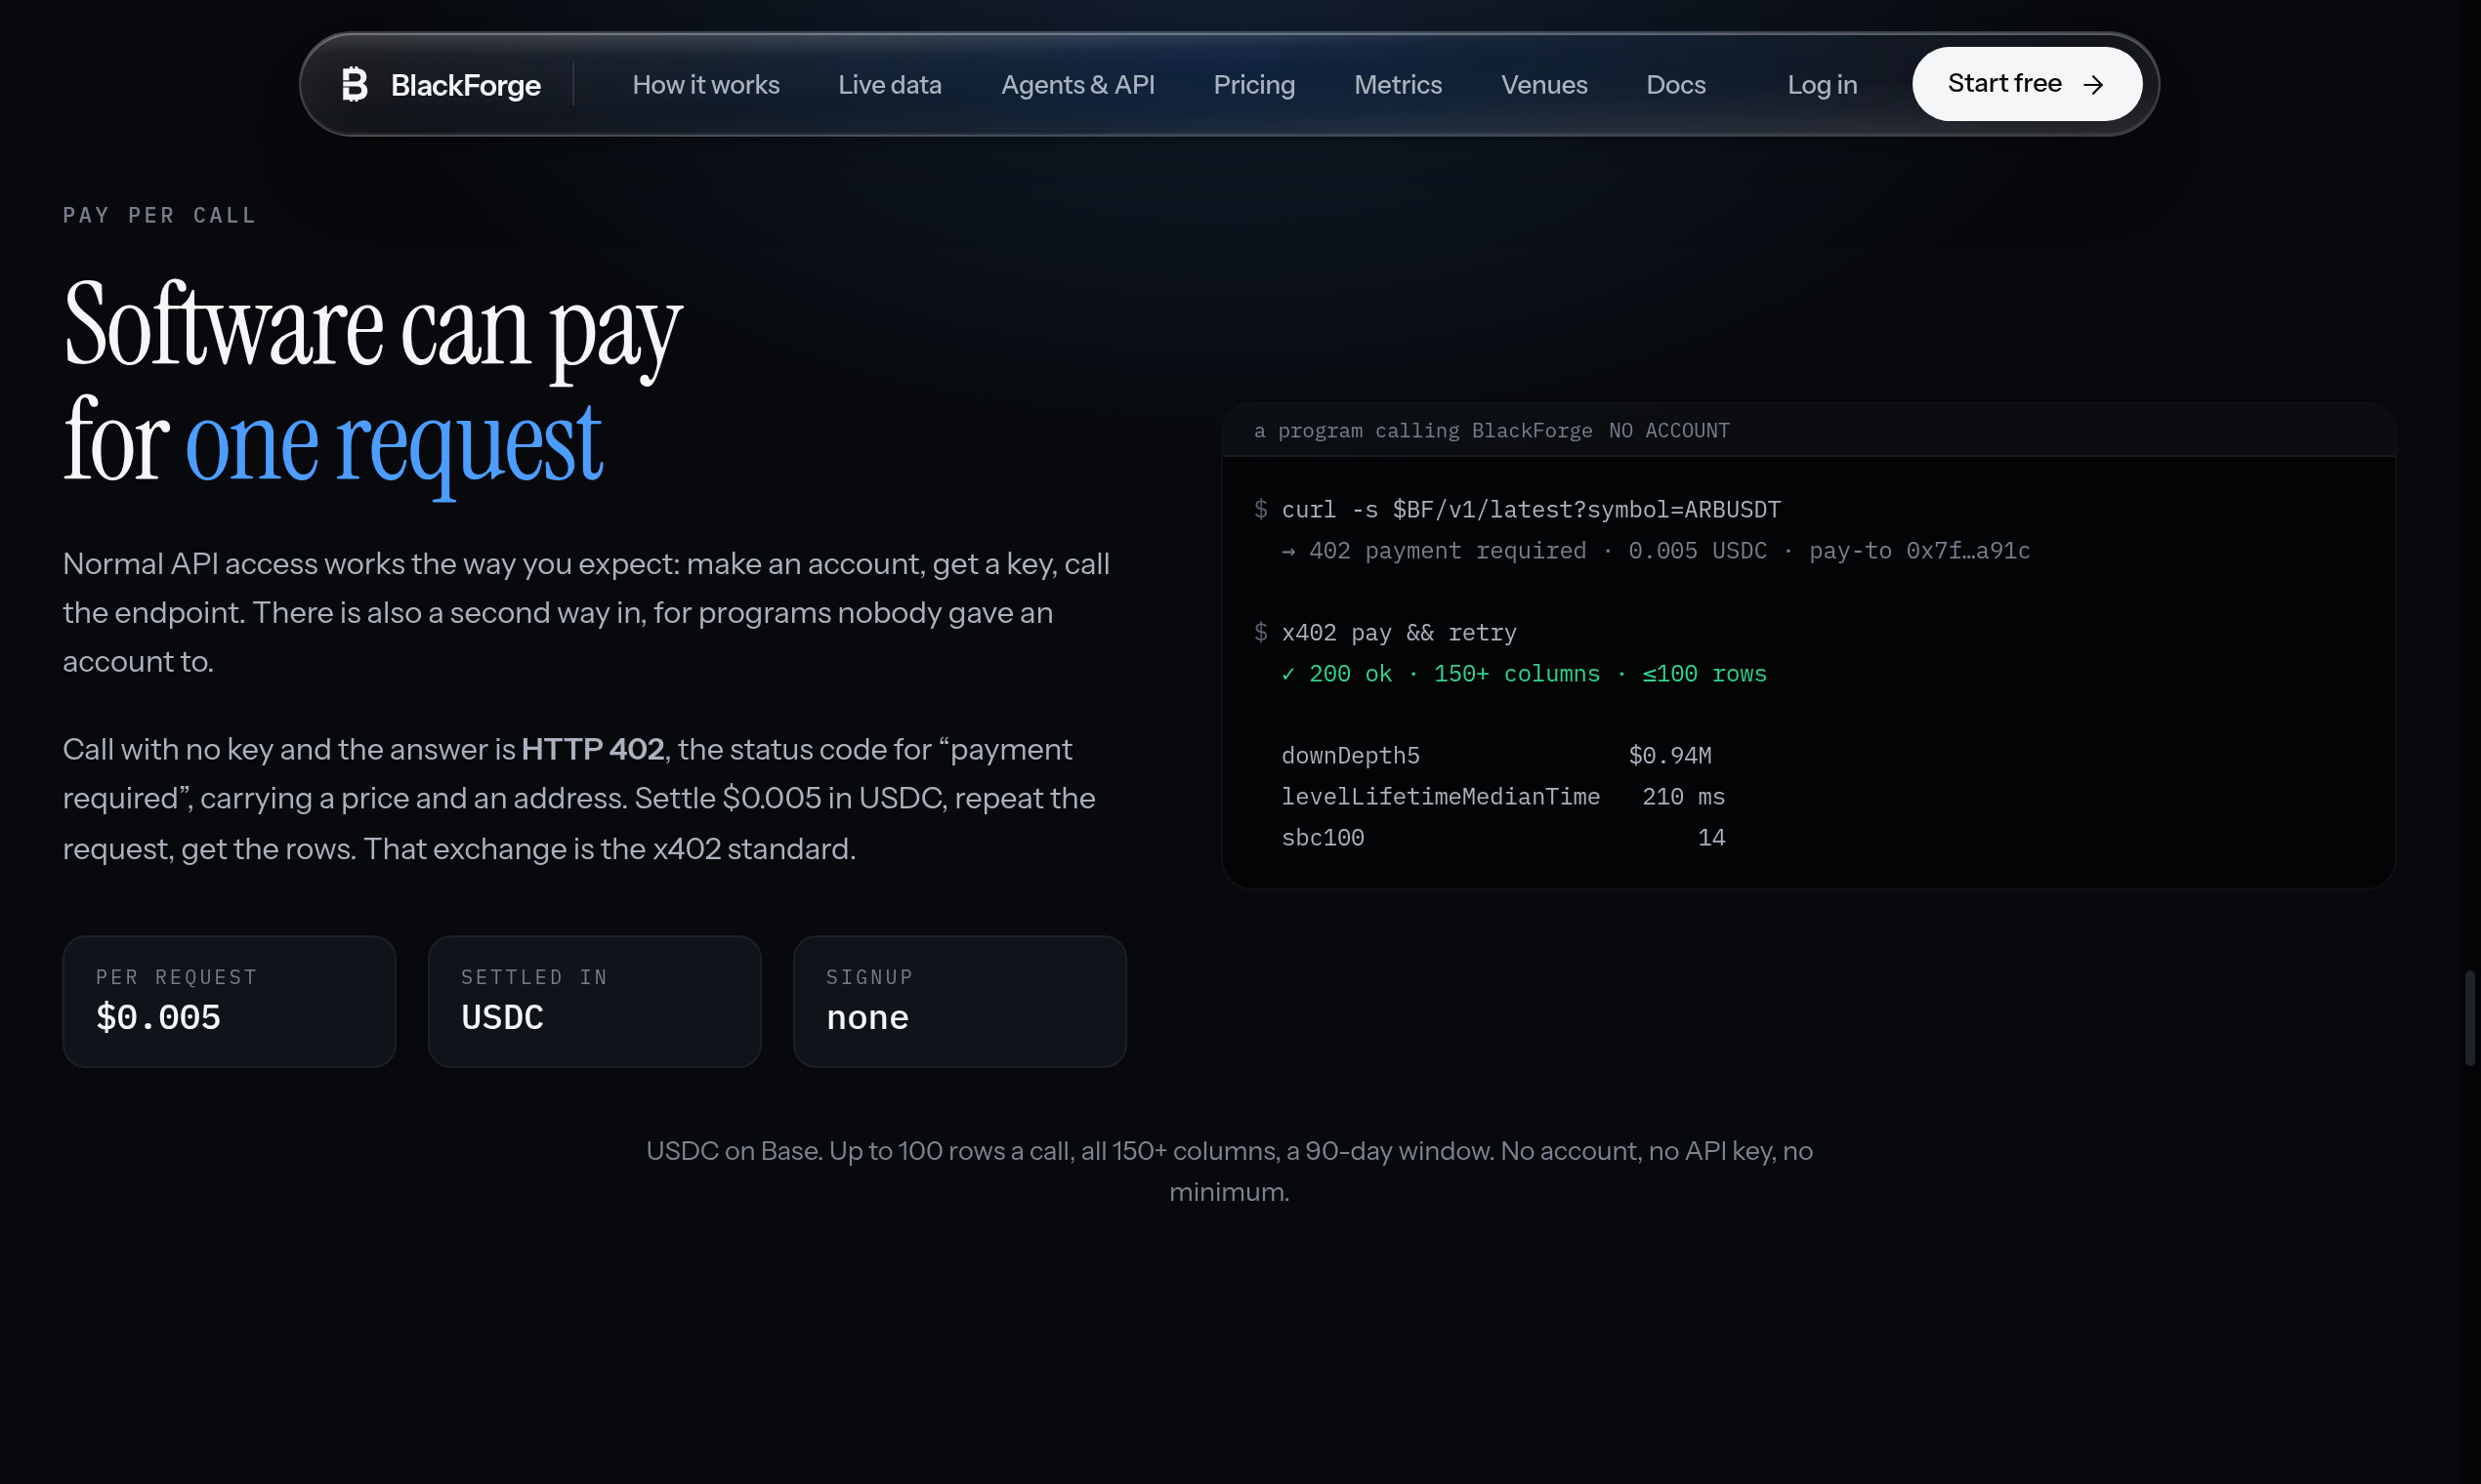
Task: Select the SETTLED IN USDC card
Action: tap(594, 1001)
